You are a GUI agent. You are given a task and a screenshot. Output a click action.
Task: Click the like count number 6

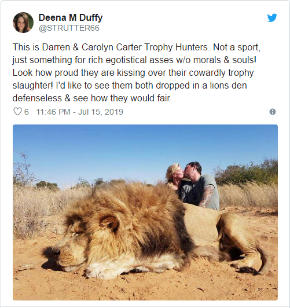(26, 112)
